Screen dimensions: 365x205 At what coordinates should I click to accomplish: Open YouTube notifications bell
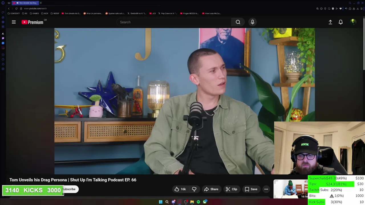340,22
